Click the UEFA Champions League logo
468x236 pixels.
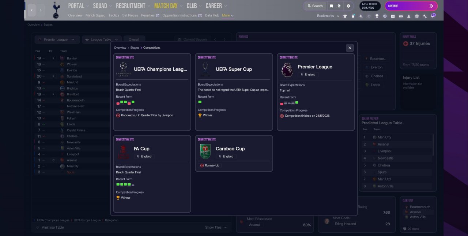pos(123,69)
